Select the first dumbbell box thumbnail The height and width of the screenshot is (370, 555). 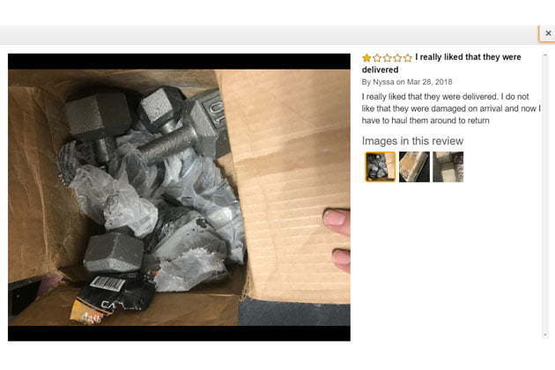(x=381, y=166)
